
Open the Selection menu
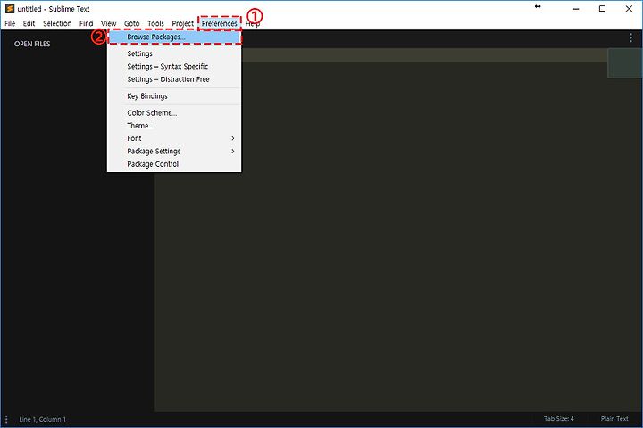[x=57, y=23]
